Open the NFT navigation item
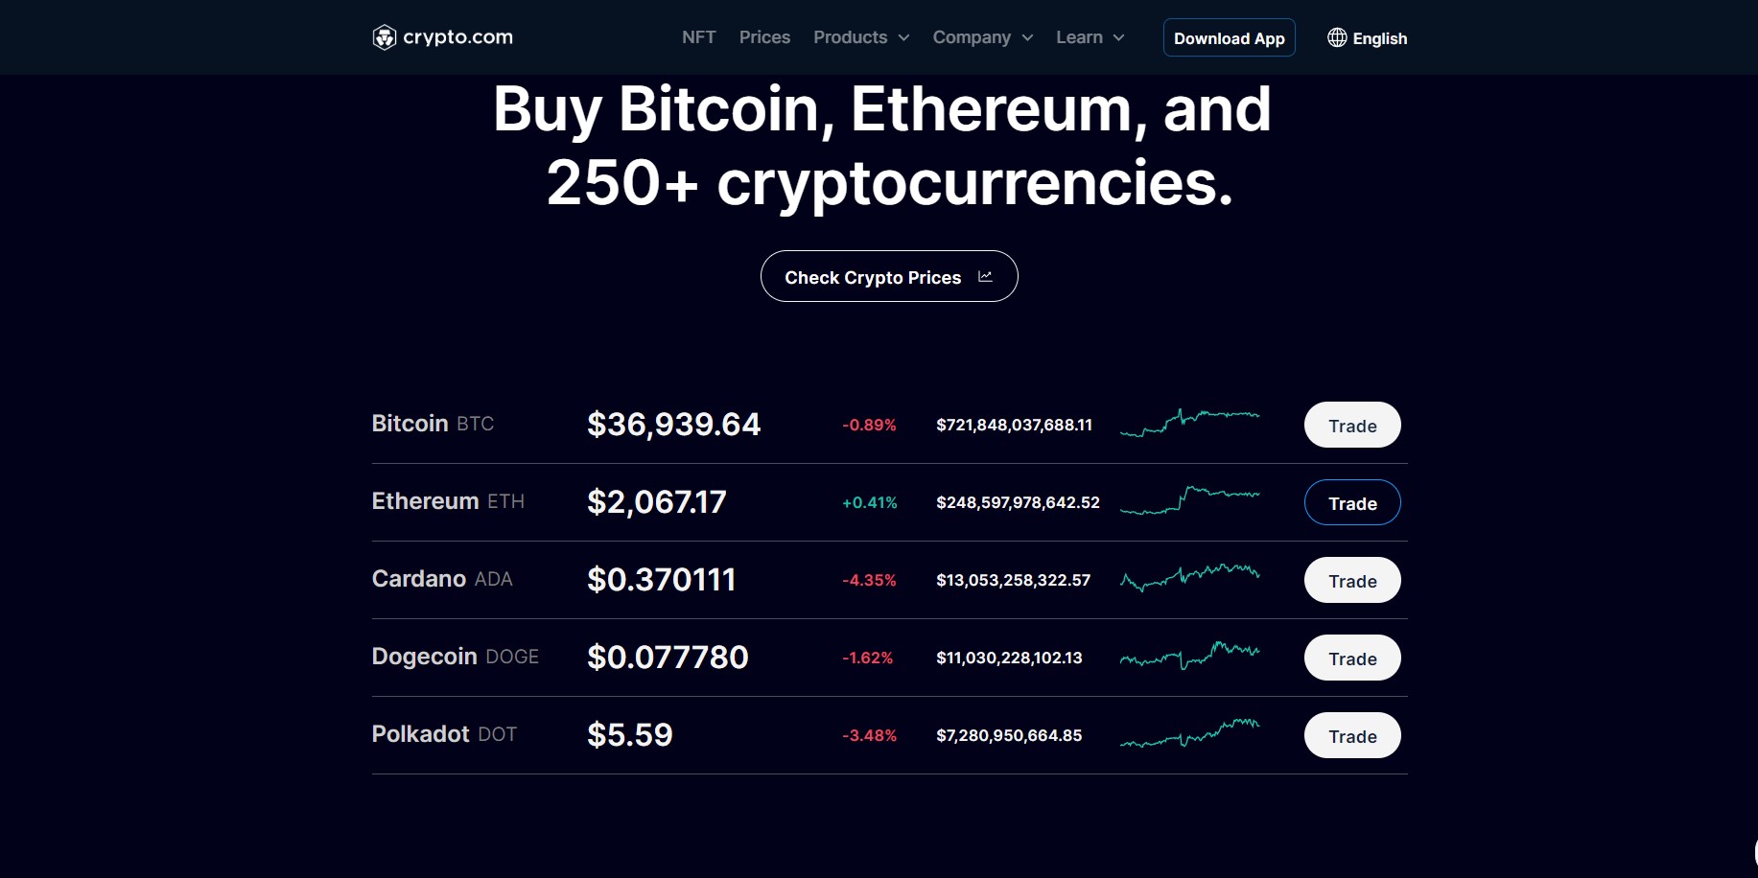The height and width of the screenshot is (878, 1758). coord(698,37)
